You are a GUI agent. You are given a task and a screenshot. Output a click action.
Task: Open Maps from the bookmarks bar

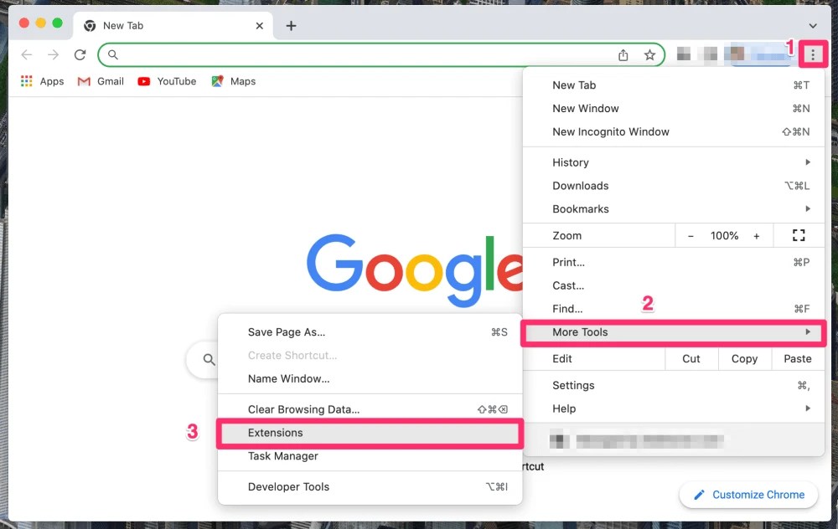(233, 81)
